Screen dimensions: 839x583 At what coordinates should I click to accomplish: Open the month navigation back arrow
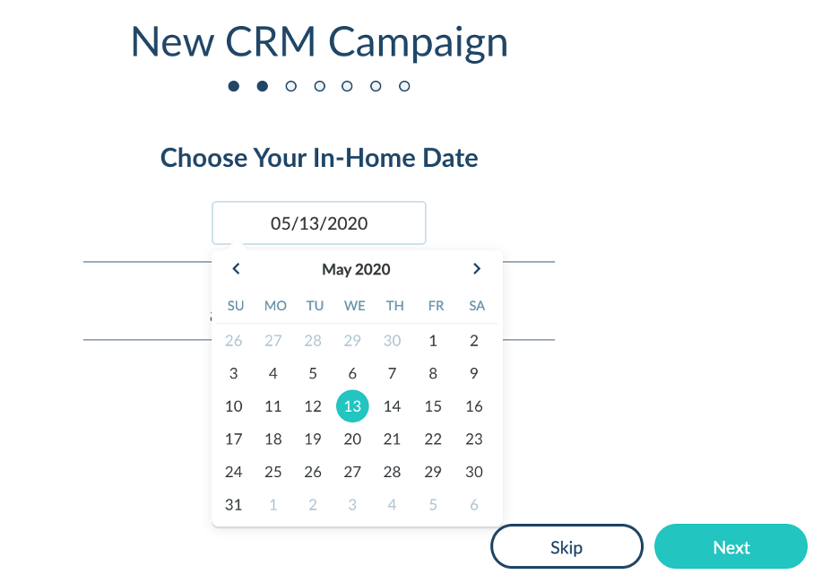(235, 268)
